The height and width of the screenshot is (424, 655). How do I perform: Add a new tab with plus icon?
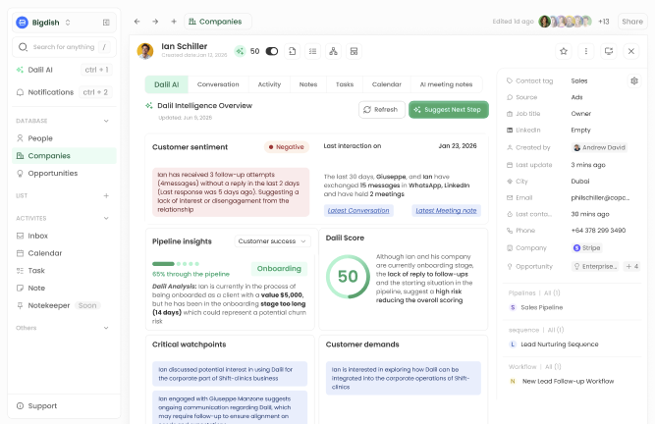[x=174, y=22]
